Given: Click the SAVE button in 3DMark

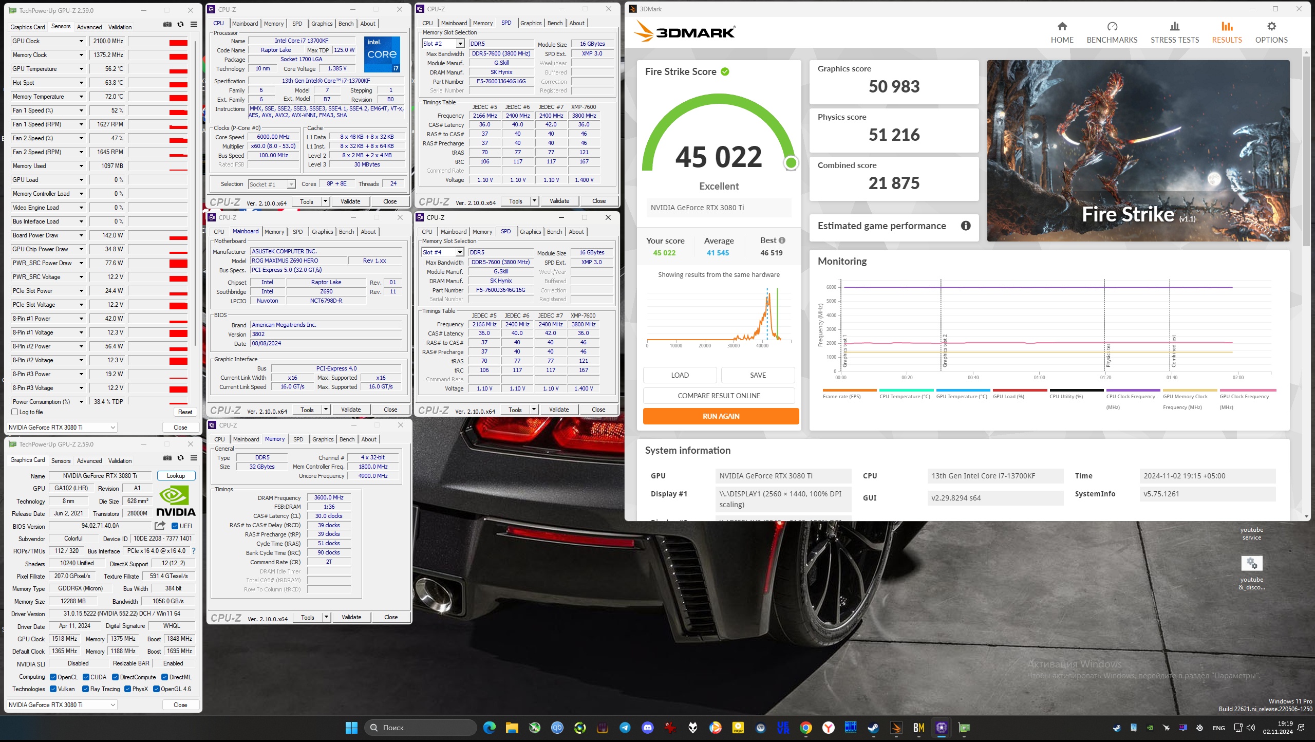Looking at the screenshot, I should [x=758, y=375].
